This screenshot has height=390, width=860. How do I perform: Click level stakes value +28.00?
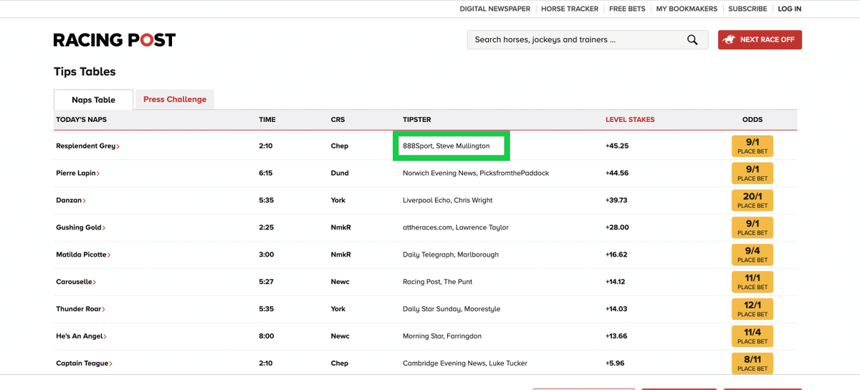point(617,228)
